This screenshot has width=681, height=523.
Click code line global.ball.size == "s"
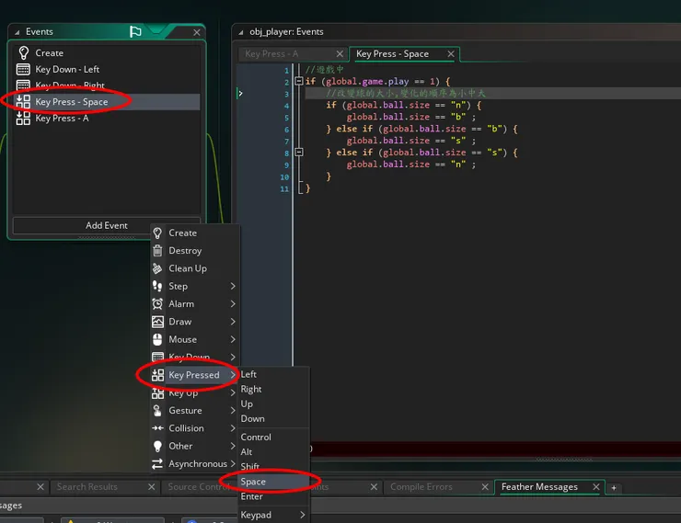pos(410,141)
